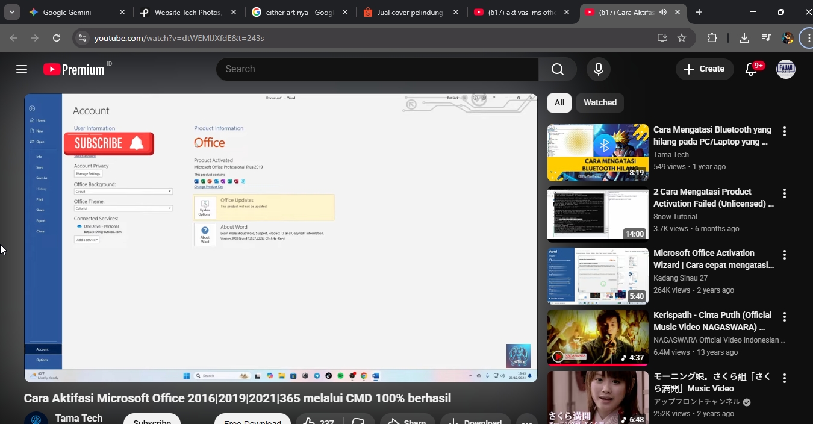The image size is (813, 424).
Task: Click the search magnifier icon
Action: 556,69
